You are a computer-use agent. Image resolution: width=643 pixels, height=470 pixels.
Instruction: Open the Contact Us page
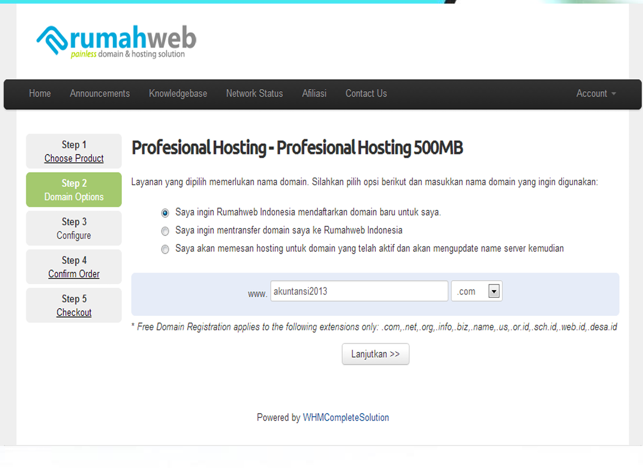(x=366, y=94)
